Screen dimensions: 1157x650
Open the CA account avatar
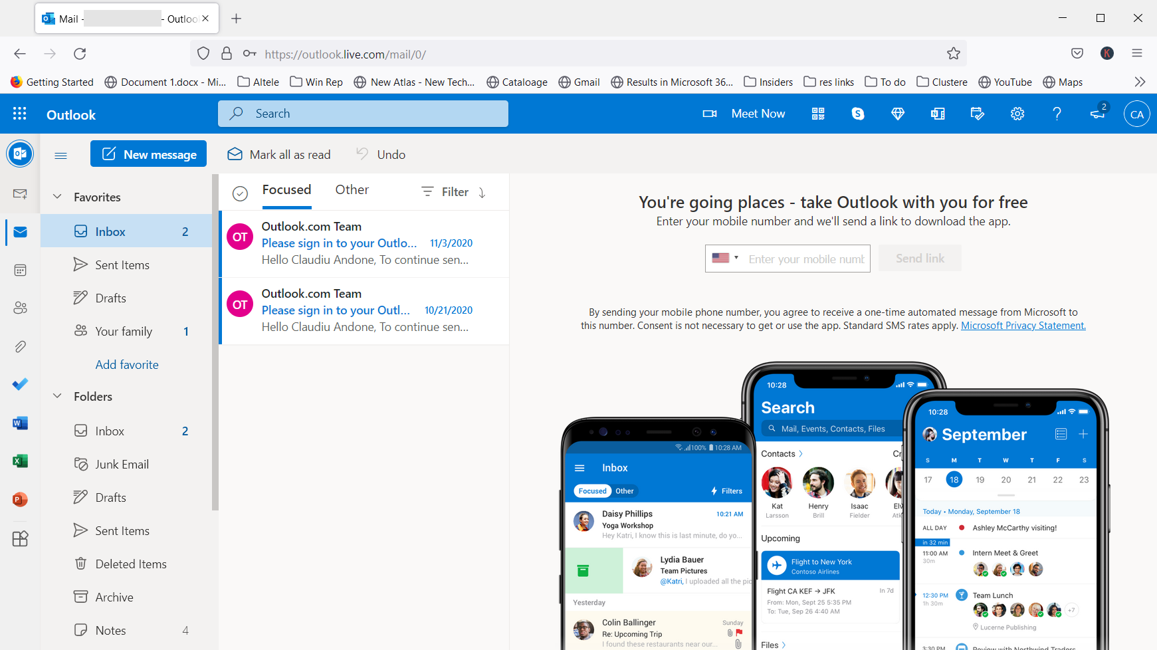pos(1137,114)
